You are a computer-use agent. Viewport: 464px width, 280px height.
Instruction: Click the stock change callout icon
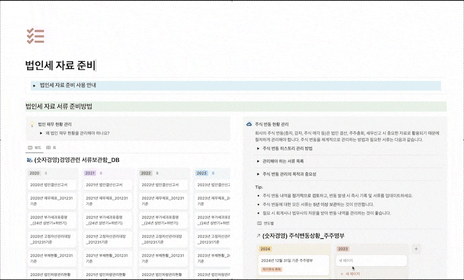249,124
